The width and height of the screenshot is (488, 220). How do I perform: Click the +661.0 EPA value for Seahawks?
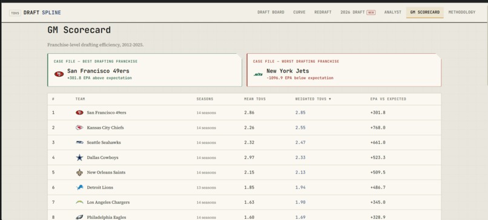(378, 142)
